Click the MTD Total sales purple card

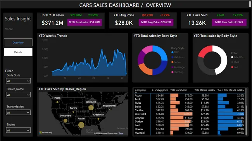click(85, 22)
